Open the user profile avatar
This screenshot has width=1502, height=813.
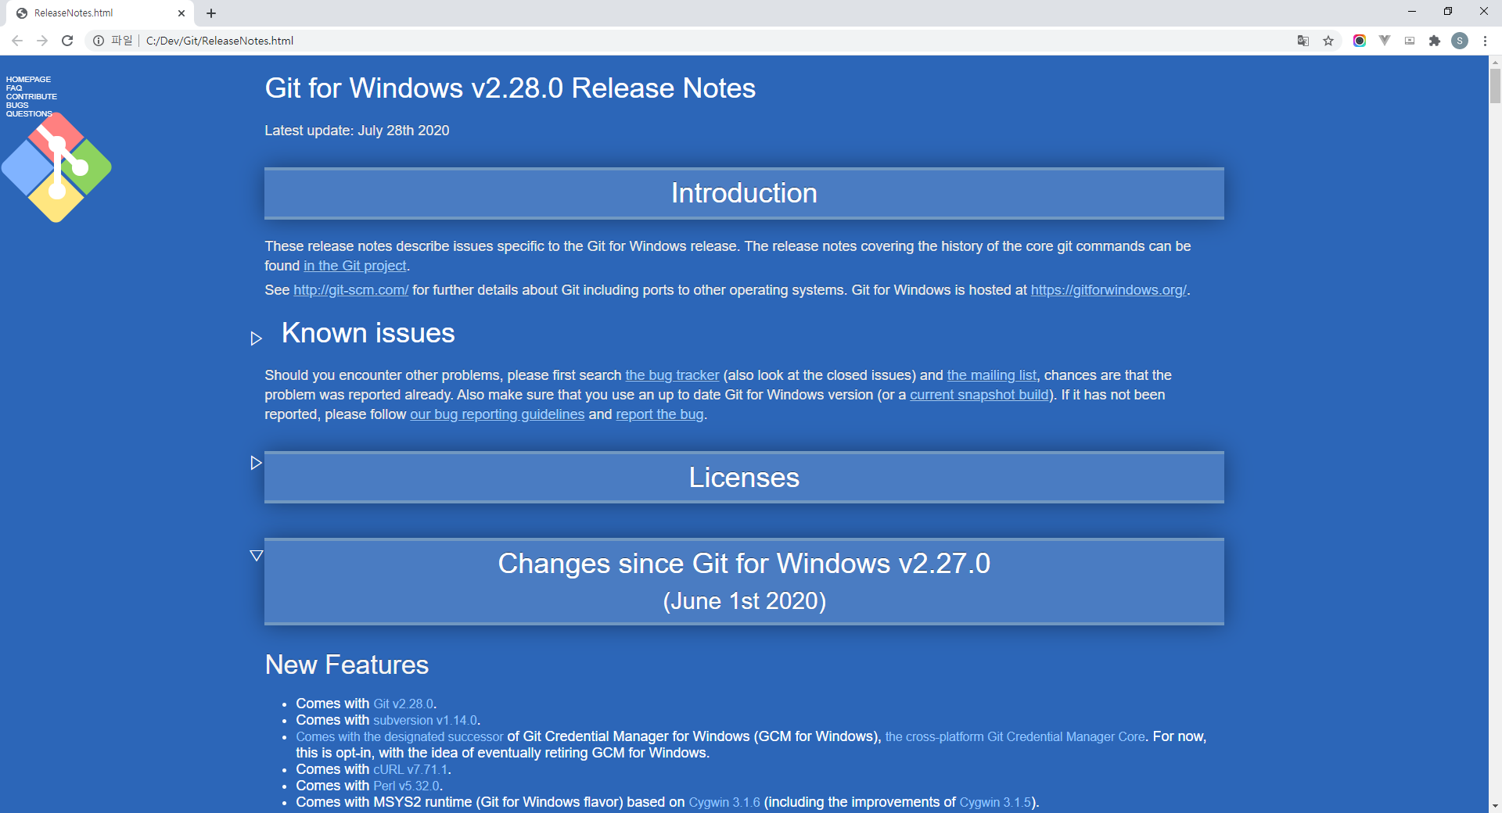[1460, 41]
